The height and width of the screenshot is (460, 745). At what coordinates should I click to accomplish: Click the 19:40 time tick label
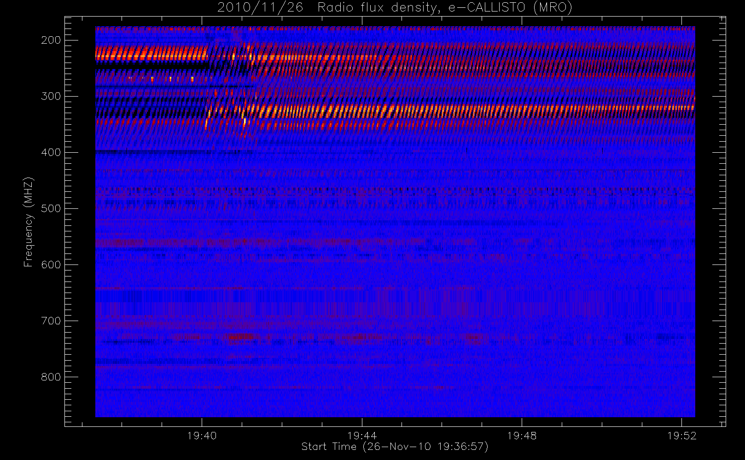(202, 436)
